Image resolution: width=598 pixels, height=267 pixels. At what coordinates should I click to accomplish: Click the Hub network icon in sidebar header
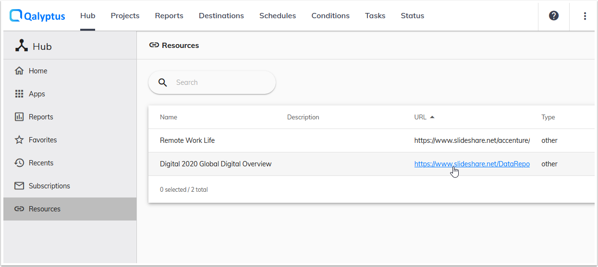coord(22,46)
